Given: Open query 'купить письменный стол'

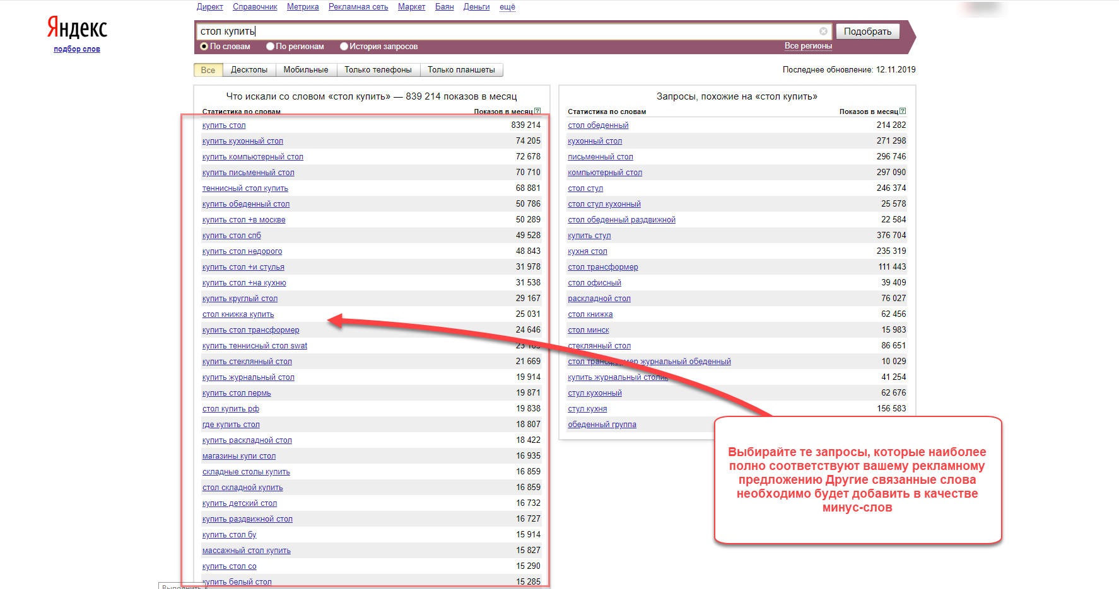Looking at the screenshot, I should [249, 173].
